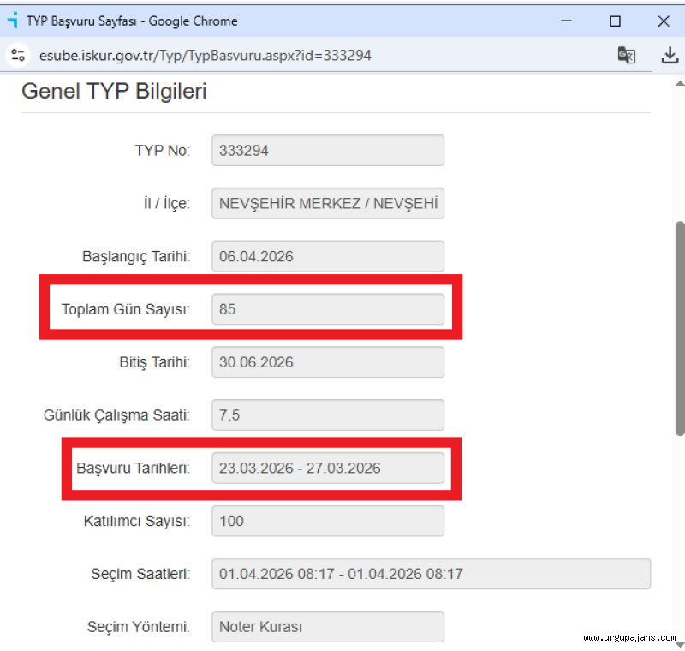Image resolution: width=685 pixels, height=651 pixels.
Task: Click the download icon beside the address bar
Action: [670, 56]
